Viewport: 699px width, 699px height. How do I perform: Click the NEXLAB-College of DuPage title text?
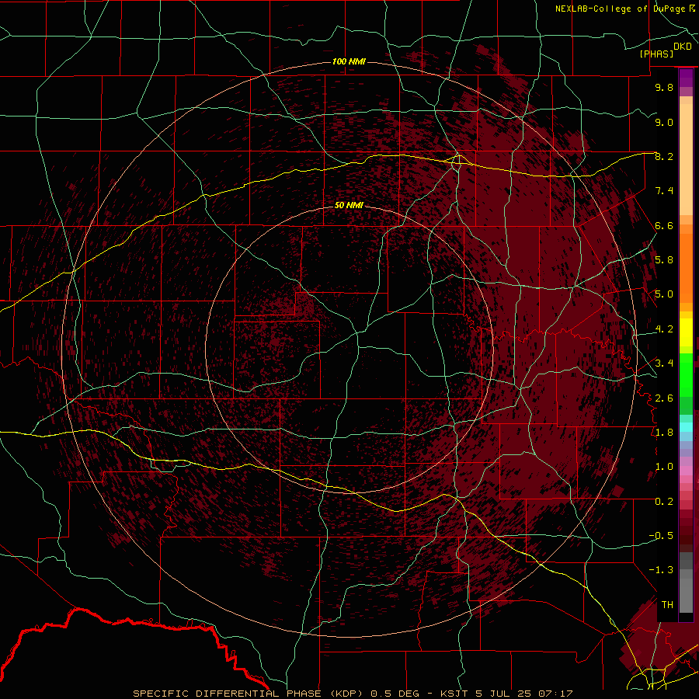(x=620, y=9)
